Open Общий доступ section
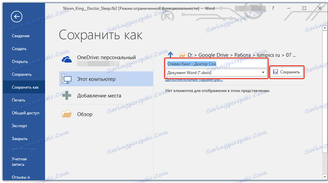The image size is (328, 183). (25, 113)
